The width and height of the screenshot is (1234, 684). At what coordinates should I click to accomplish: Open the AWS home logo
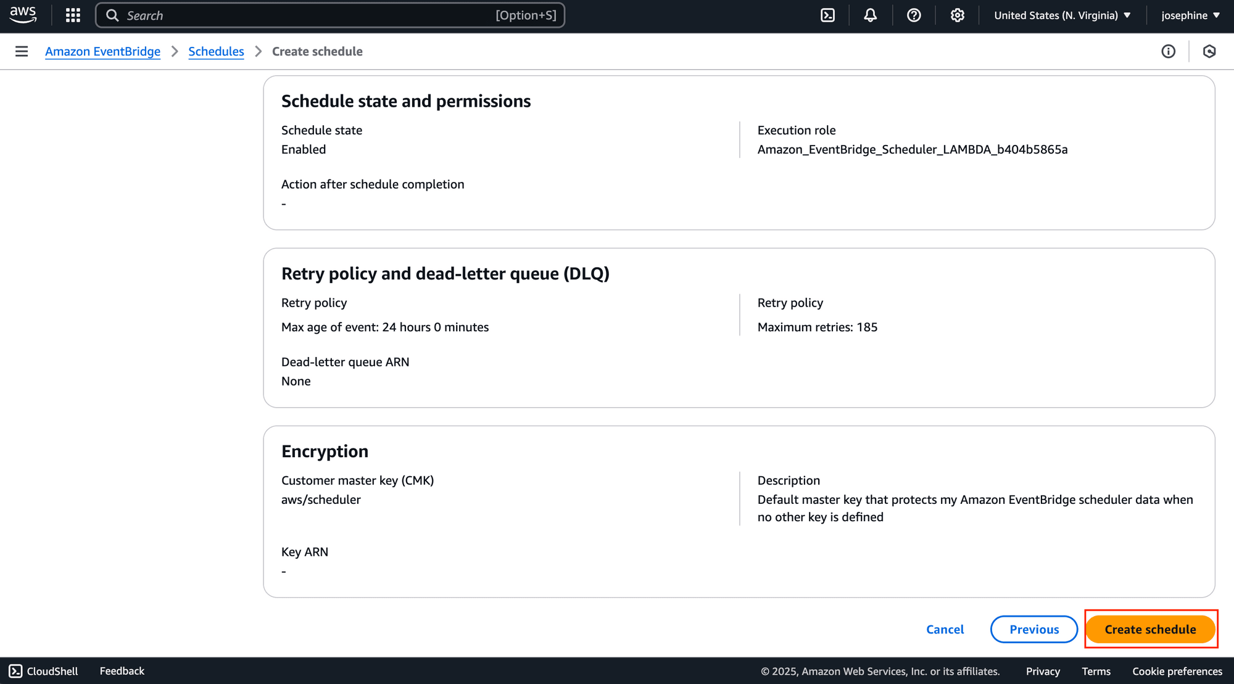click(x=23, y=15)
